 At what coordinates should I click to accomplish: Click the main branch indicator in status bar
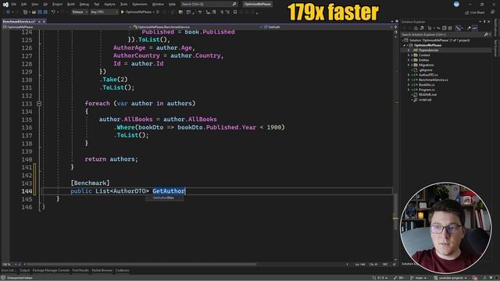419,278
